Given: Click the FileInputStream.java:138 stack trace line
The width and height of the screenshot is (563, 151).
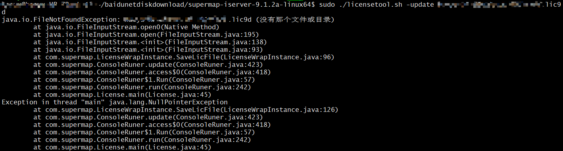Looking at the screenshot, I should pyautogui.click(x=150, y=42).
